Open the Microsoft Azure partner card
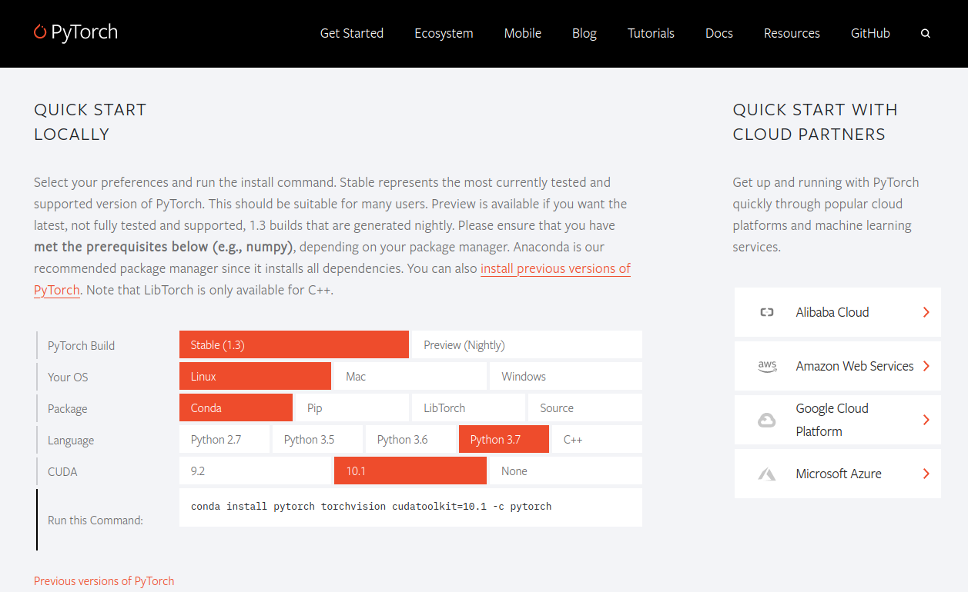 click(838, 474)
